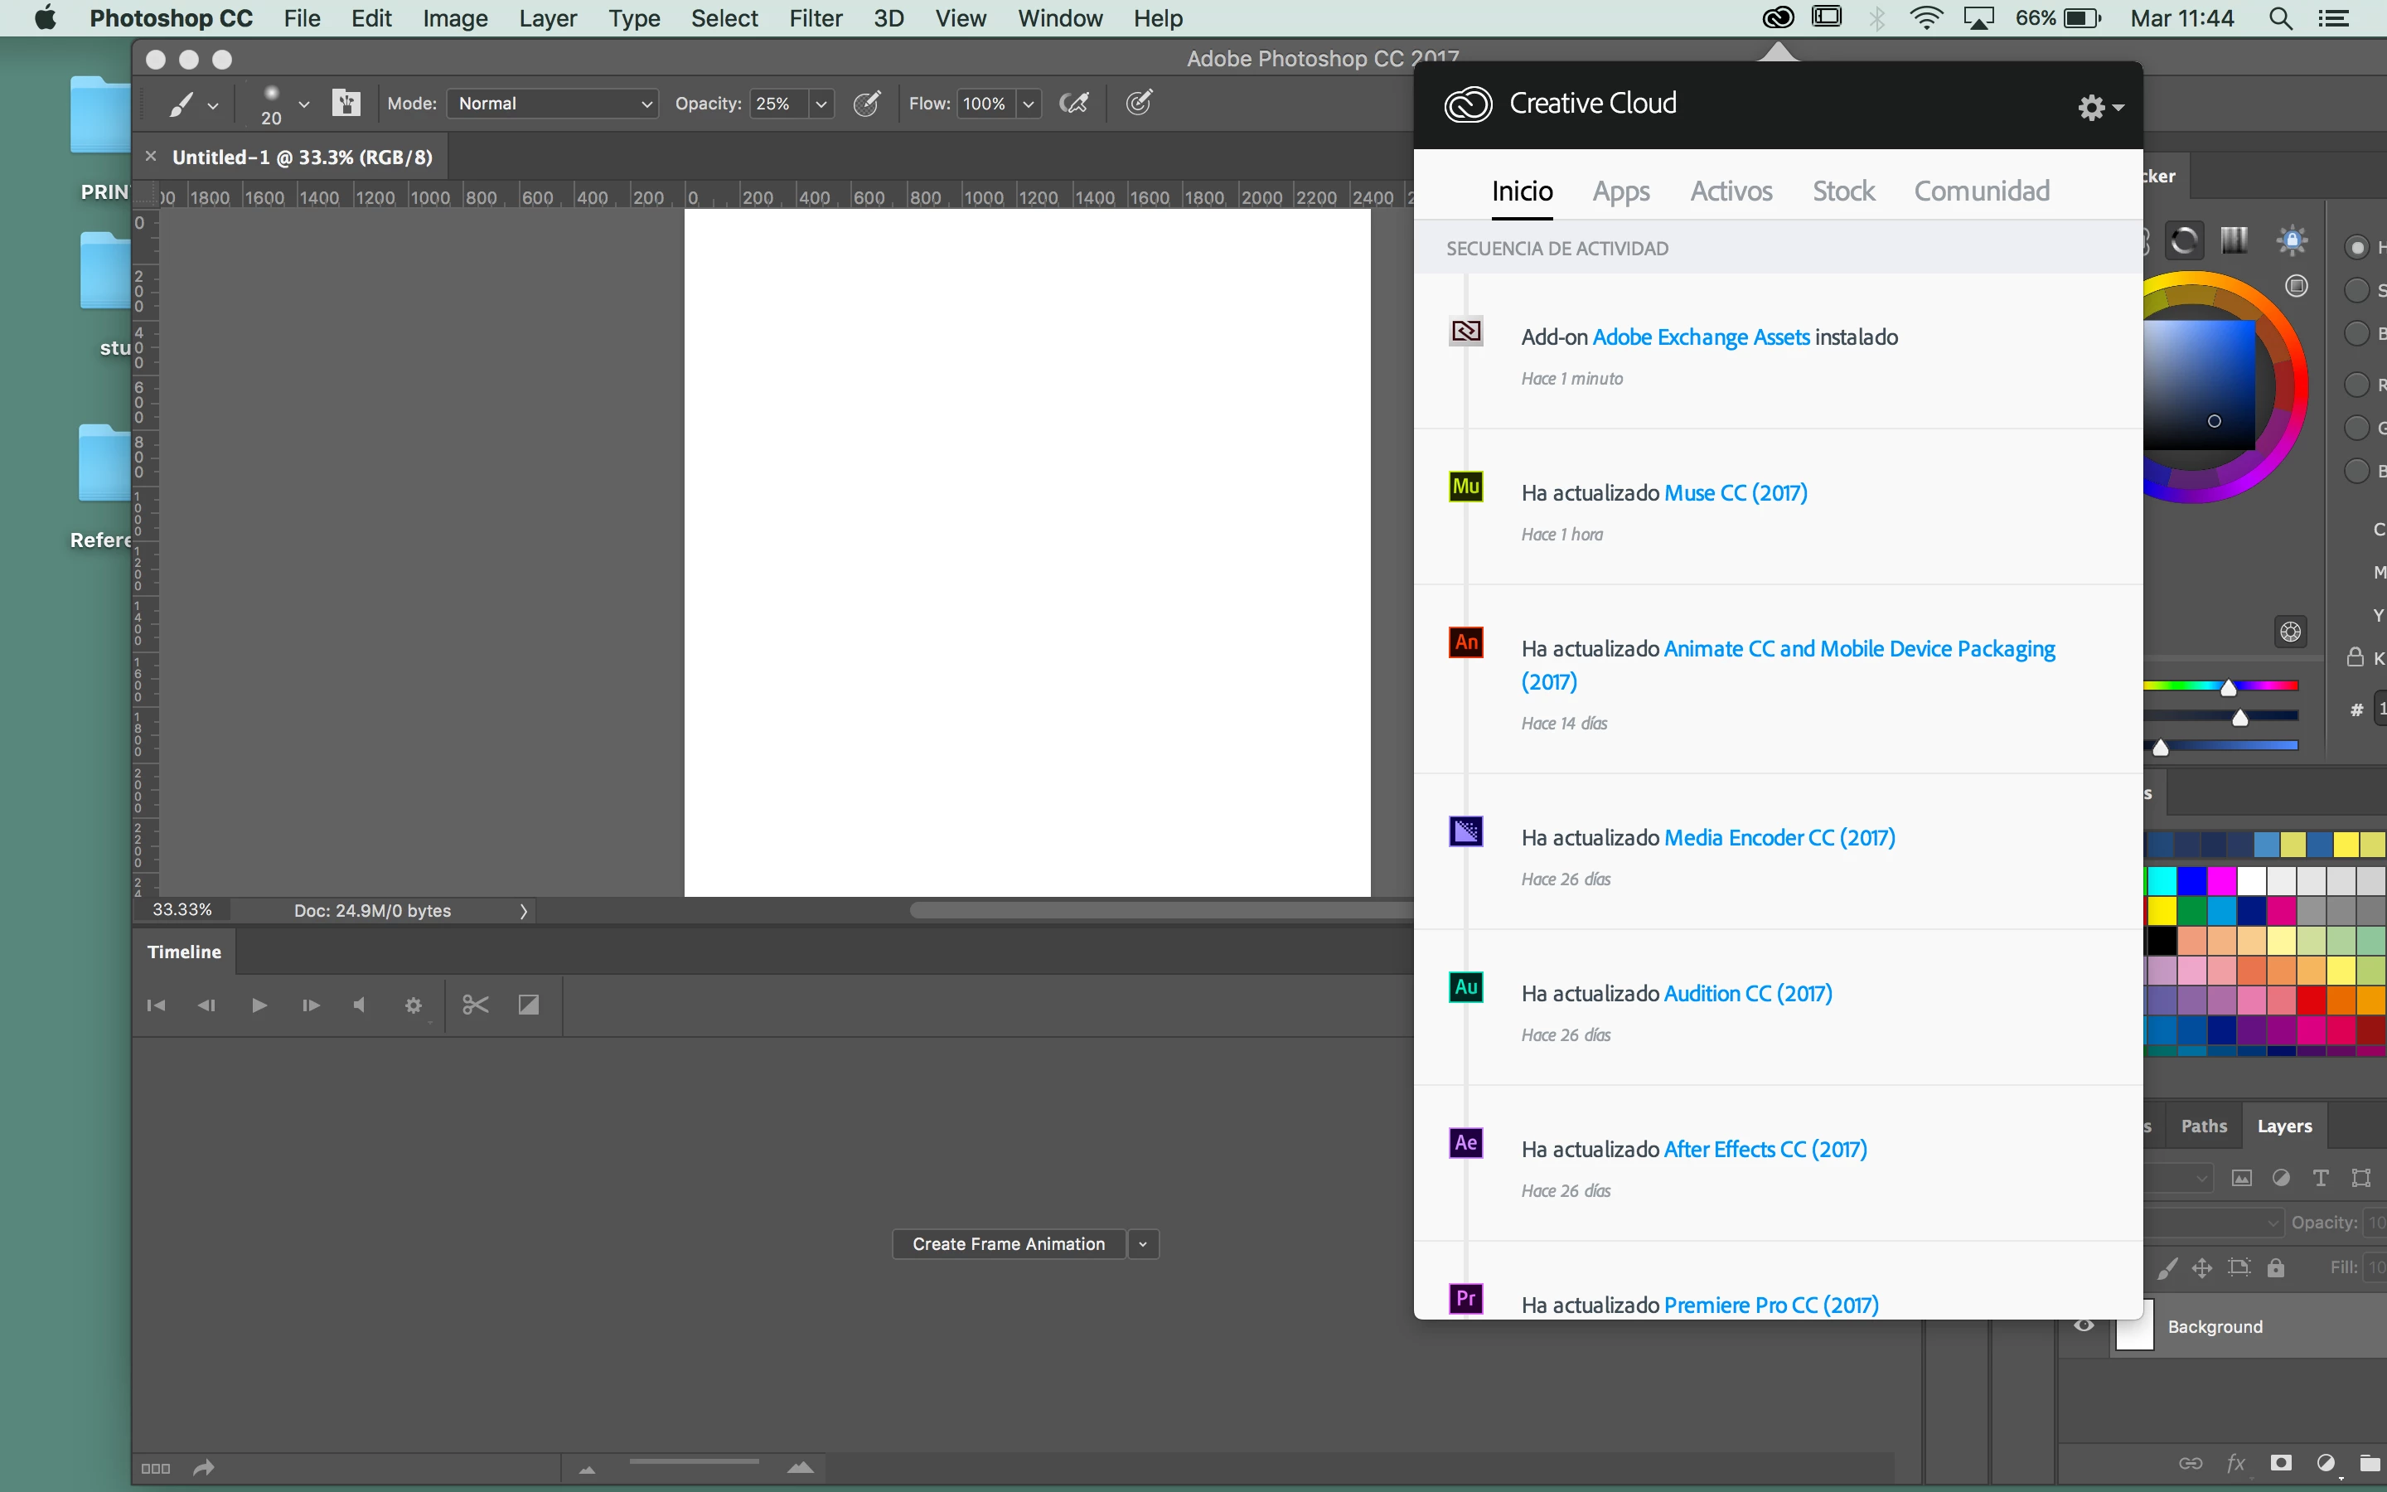Enable airbrush-style build-up icon

tap(1073, 104)
